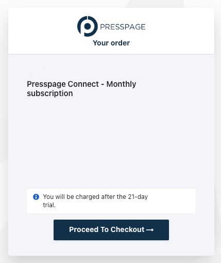Click the charged after trial notice text
This screenshot has width=221, height=263.
click(x=95, y=201)
